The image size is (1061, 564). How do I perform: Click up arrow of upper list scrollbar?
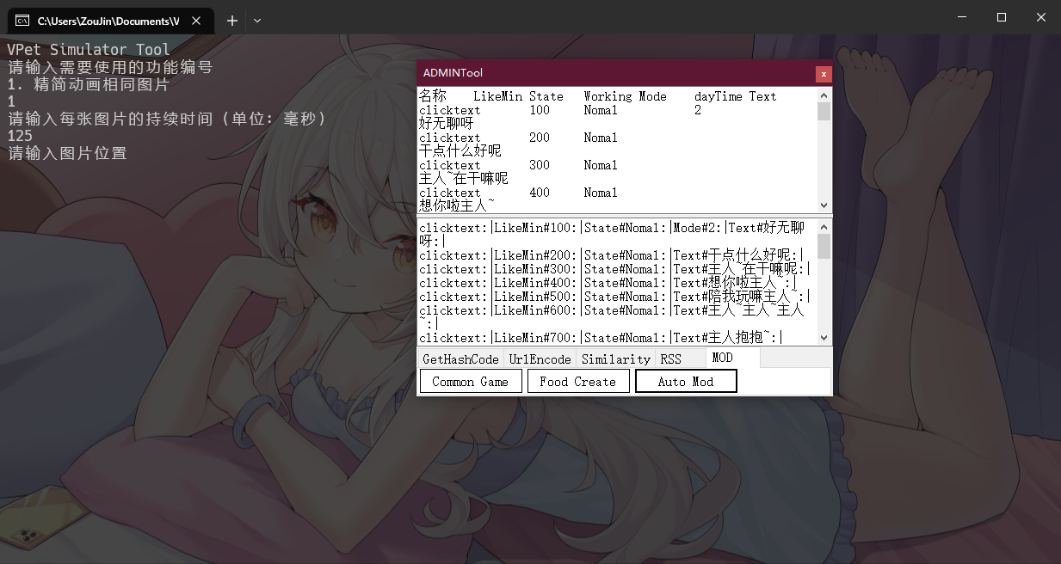coord(824,95)
